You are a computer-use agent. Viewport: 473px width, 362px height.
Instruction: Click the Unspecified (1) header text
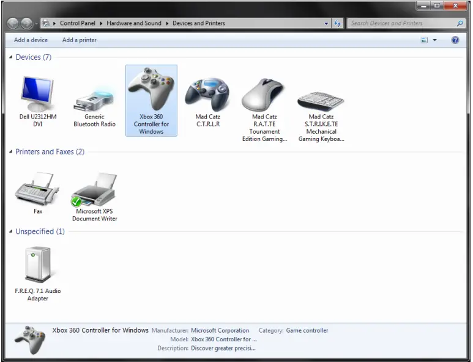pyautogui.click(x=40, y=231)
